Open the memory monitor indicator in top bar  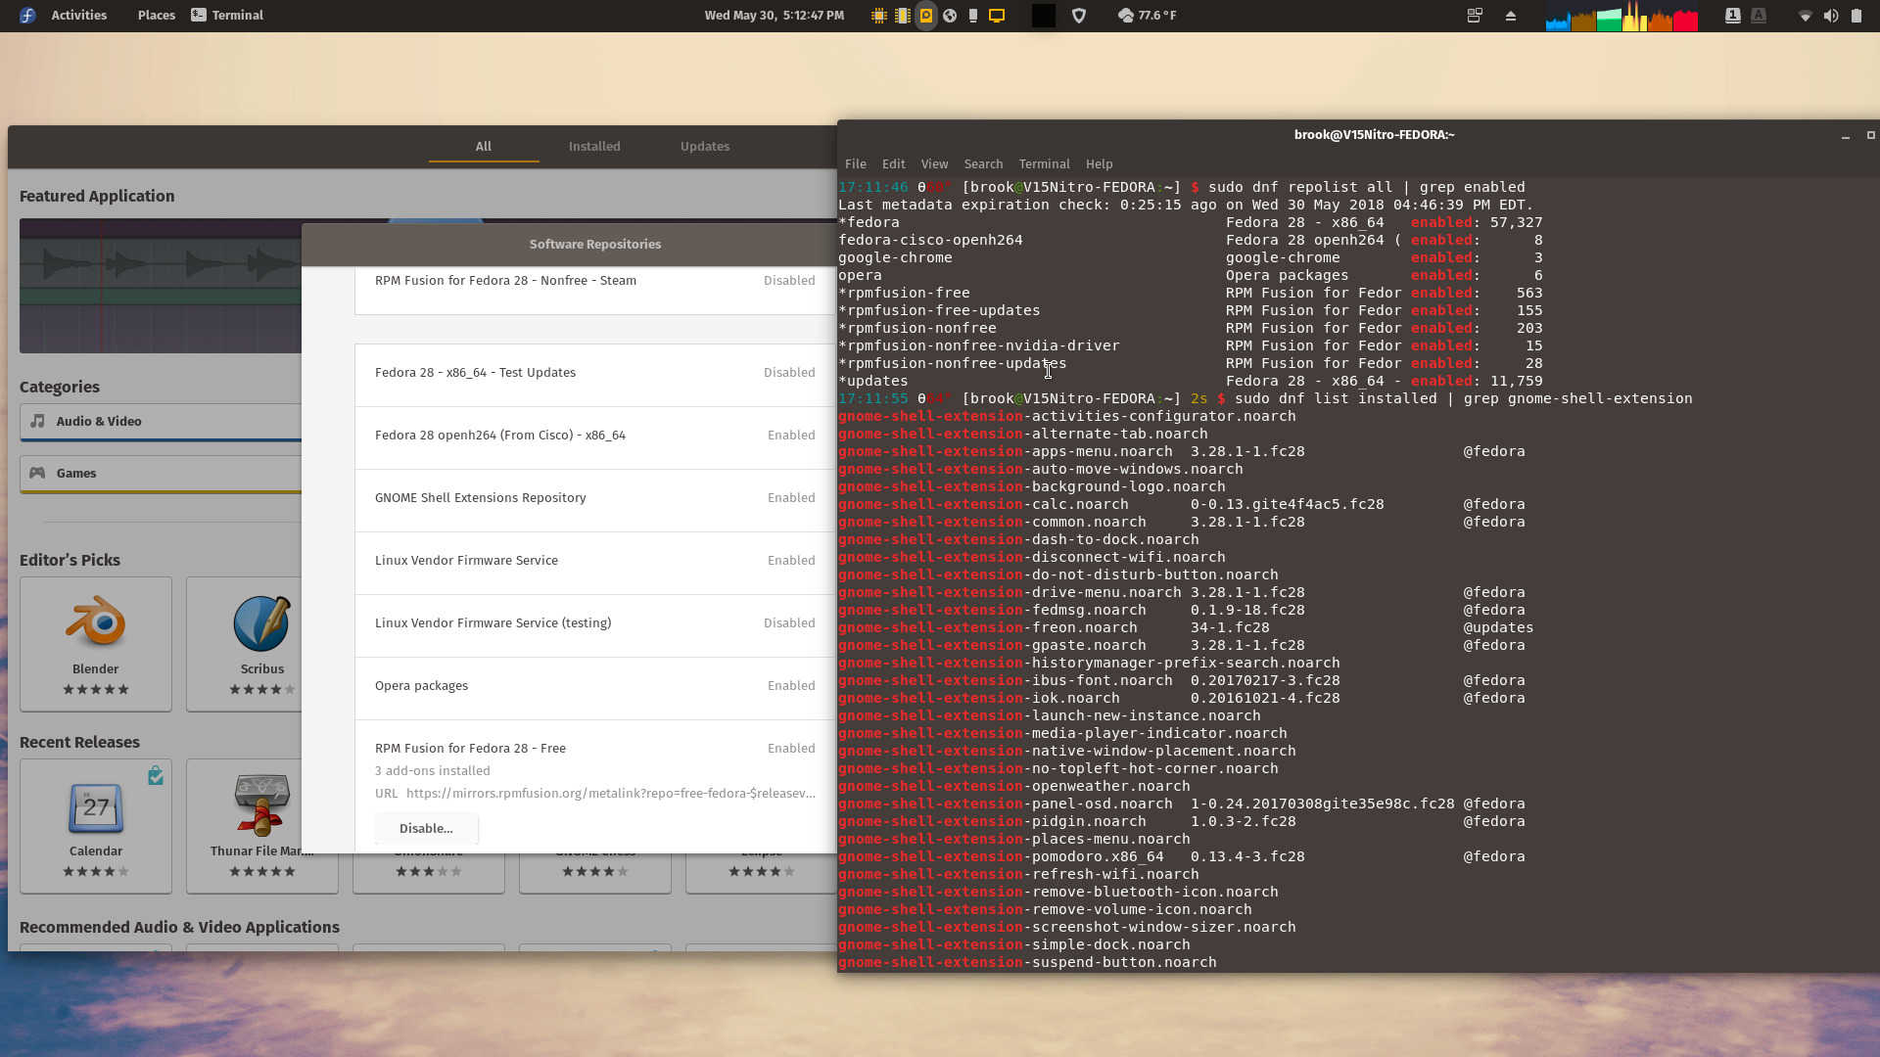coord(902,15)
